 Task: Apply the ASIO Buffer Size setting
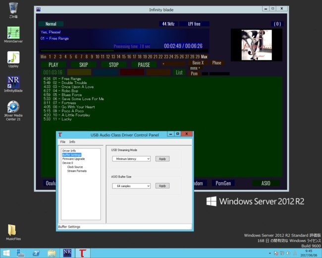pos(162,186)
